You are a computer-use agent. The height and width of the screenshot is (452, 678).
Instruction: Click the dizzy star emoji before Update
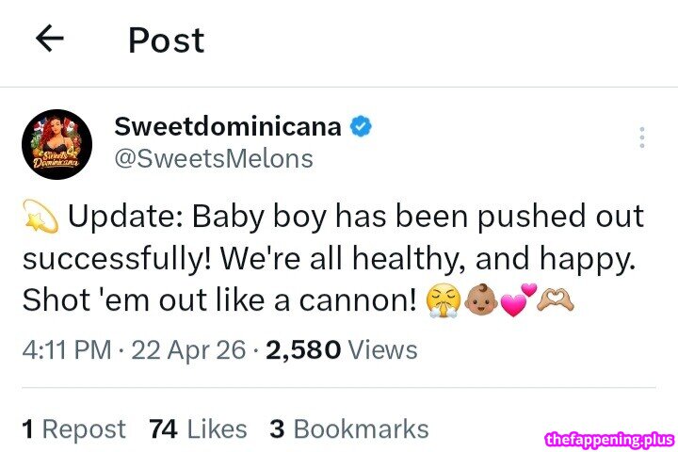(x=40, y=217)
